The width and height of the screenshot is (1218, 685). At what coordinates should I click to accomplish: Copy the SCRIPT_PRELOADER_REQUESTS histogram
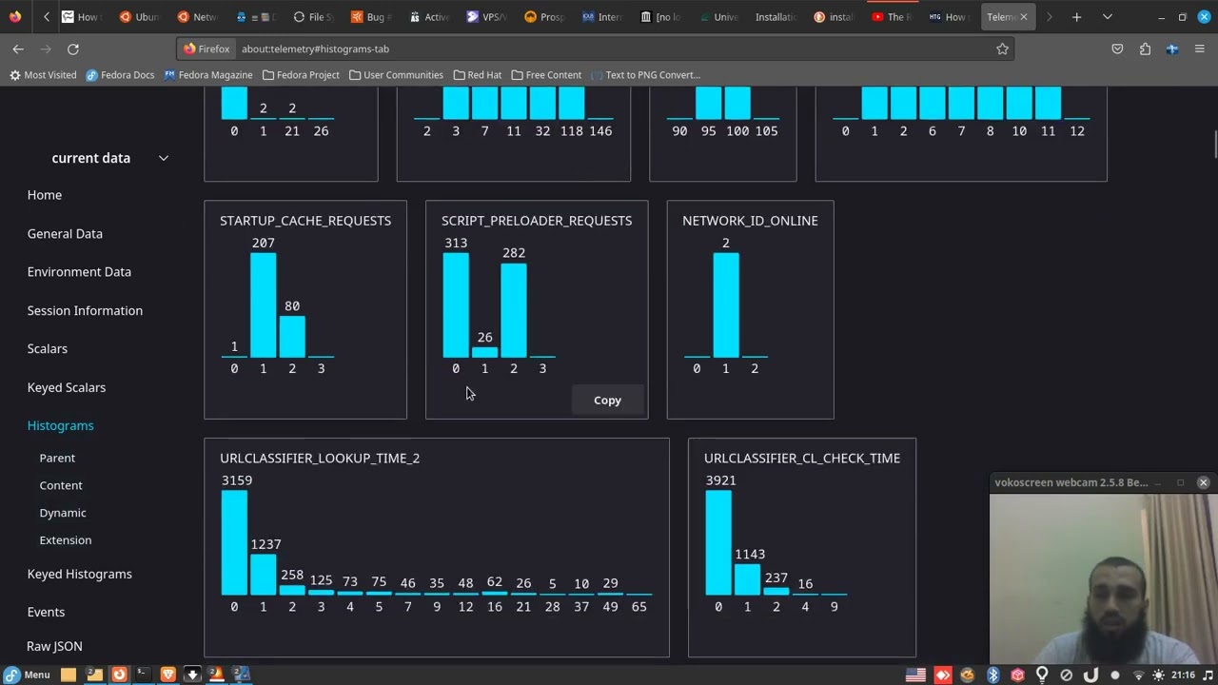coord(607,401)
